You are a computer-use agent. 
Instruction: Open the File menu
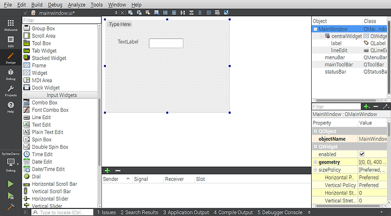coord(8,4)
